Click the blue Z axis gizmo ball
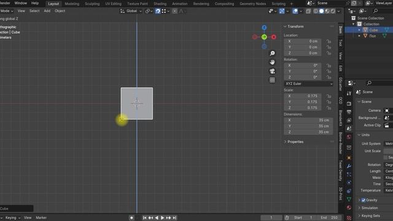The image size is (393, 221). coord(264,27)
